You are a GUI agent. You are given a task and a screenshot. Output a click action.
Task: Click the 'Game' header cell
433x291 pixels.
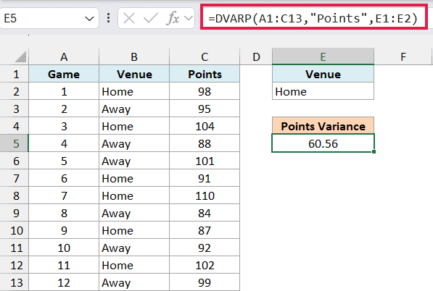64,74
